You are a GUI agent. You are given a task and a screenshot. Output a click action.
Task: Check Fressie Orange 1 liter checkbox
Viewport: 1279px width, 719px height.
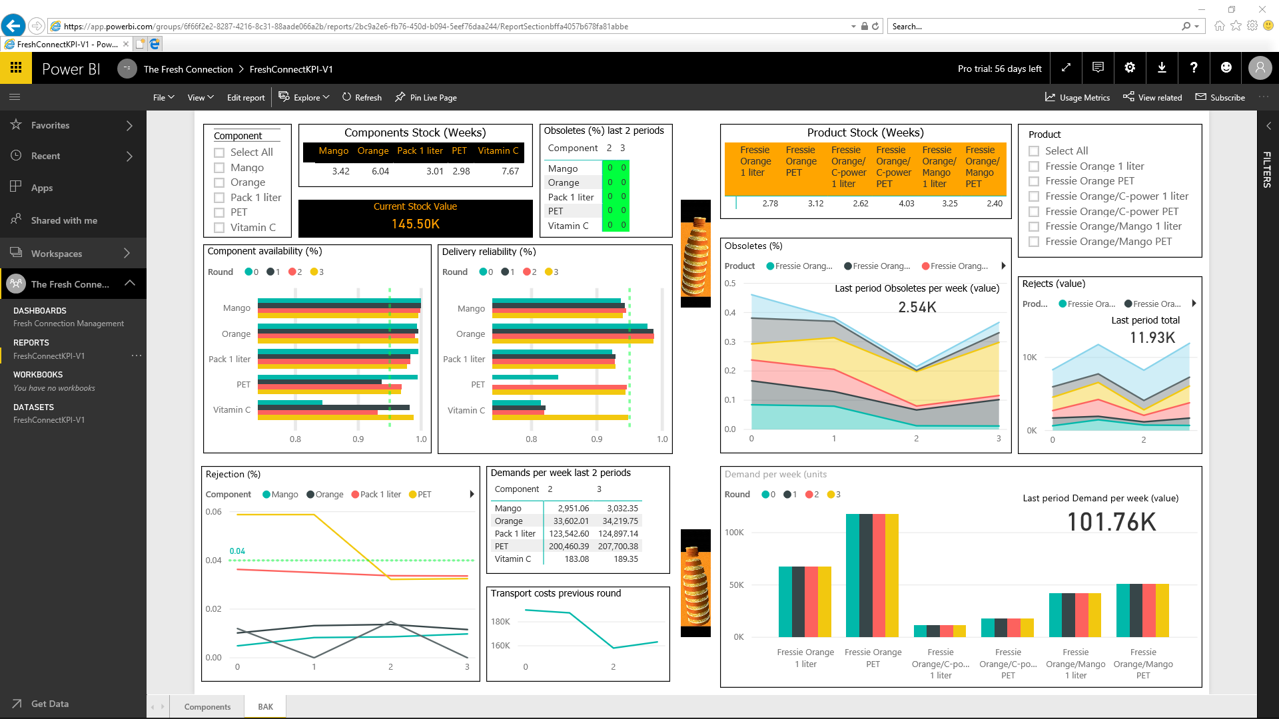click(x=1034, y=166)
